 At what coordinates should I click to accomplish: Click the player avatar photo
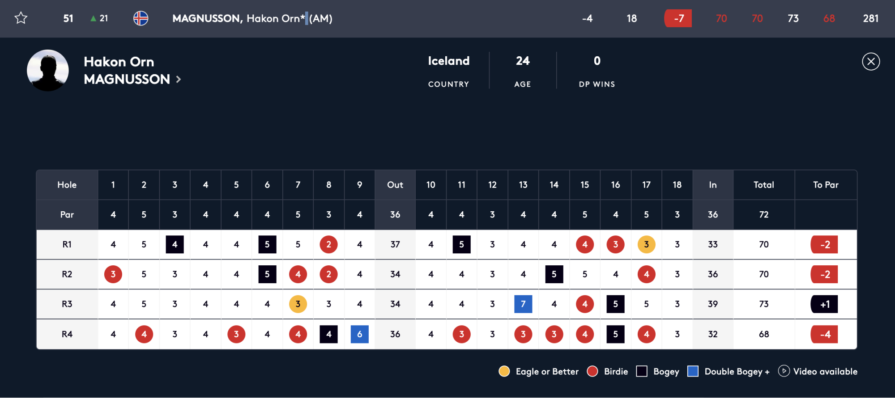click(x=48, y=70)
